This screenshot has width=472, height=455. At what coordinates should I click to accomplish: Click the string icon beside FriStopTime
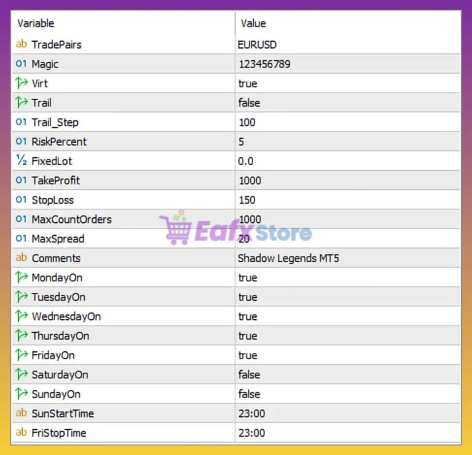point(21,432)
